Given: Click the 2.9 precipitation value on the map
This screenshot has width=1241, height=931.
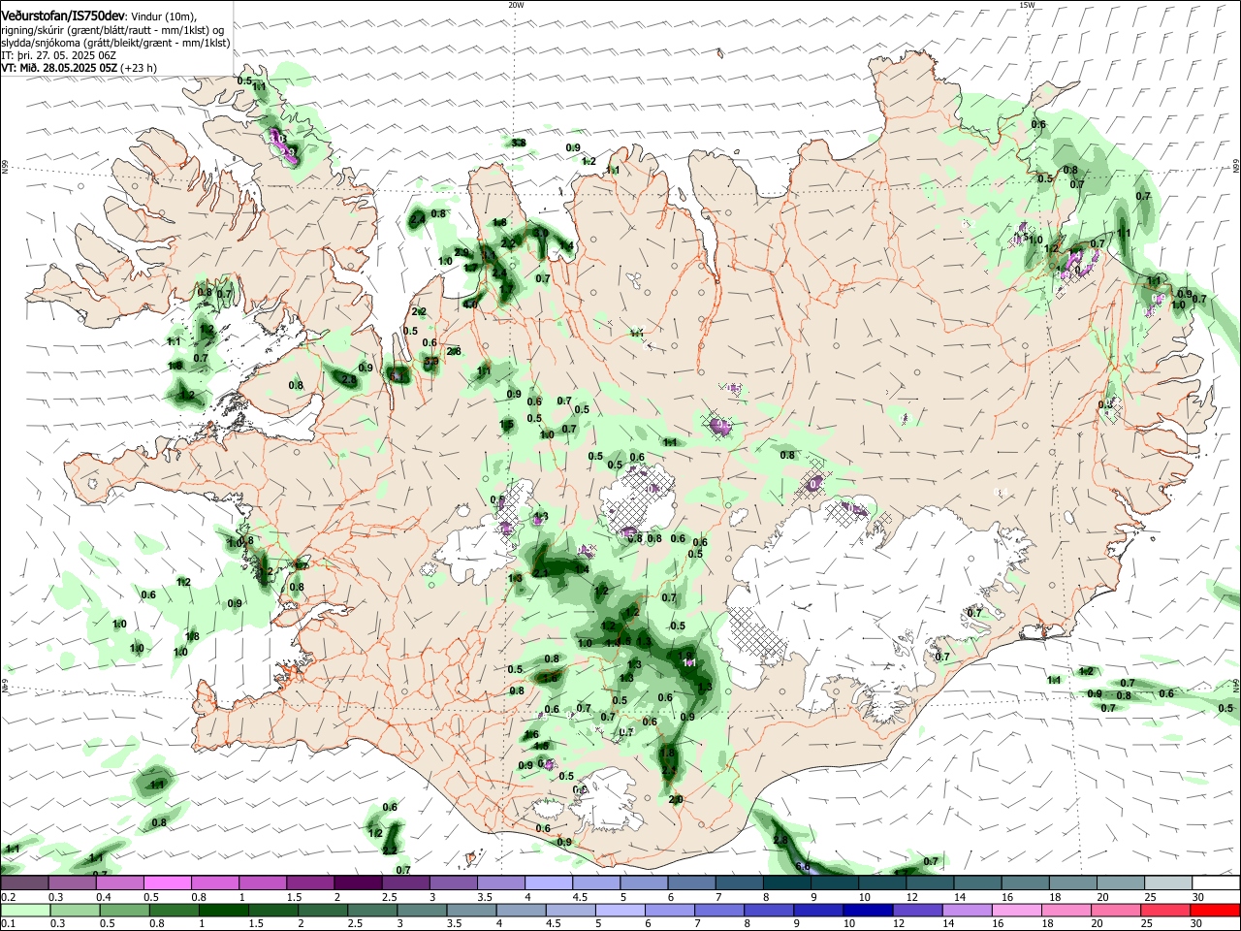Looking at the screenshot, I should [x=461, y=252].
